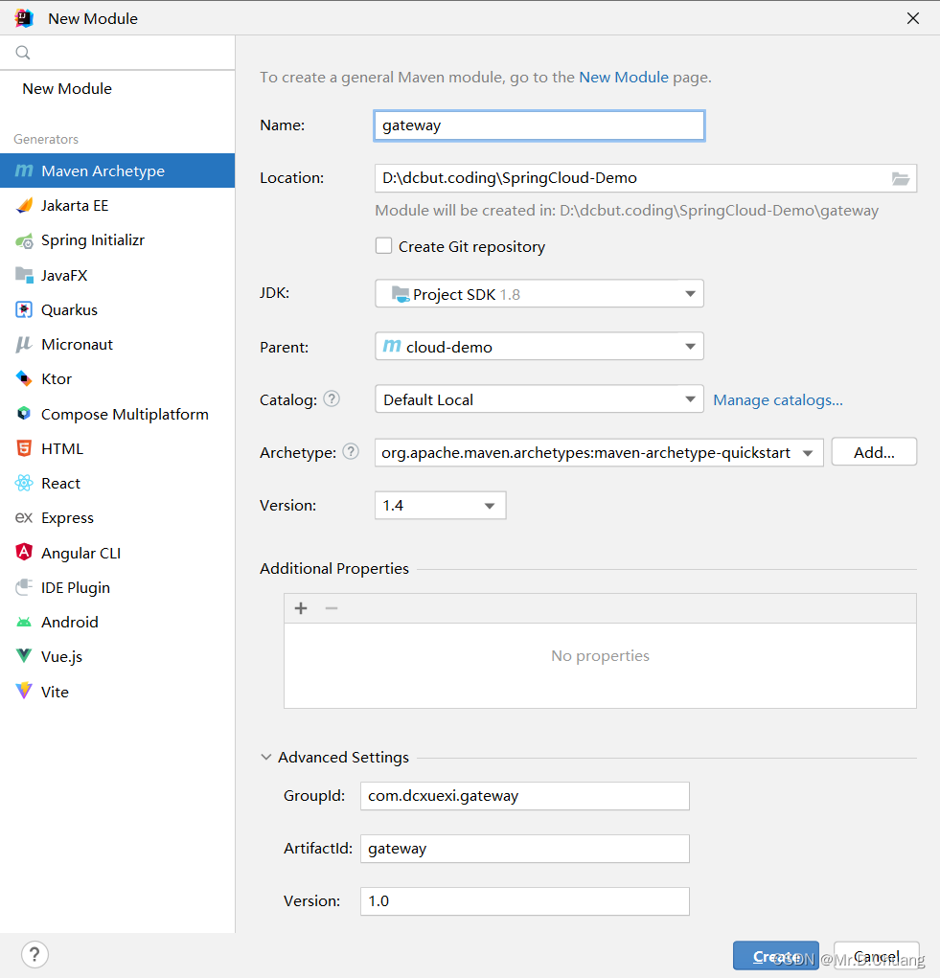This screenshot has width=940, height=978.
Task: Click the Cancel button
Action: point(877,956)
